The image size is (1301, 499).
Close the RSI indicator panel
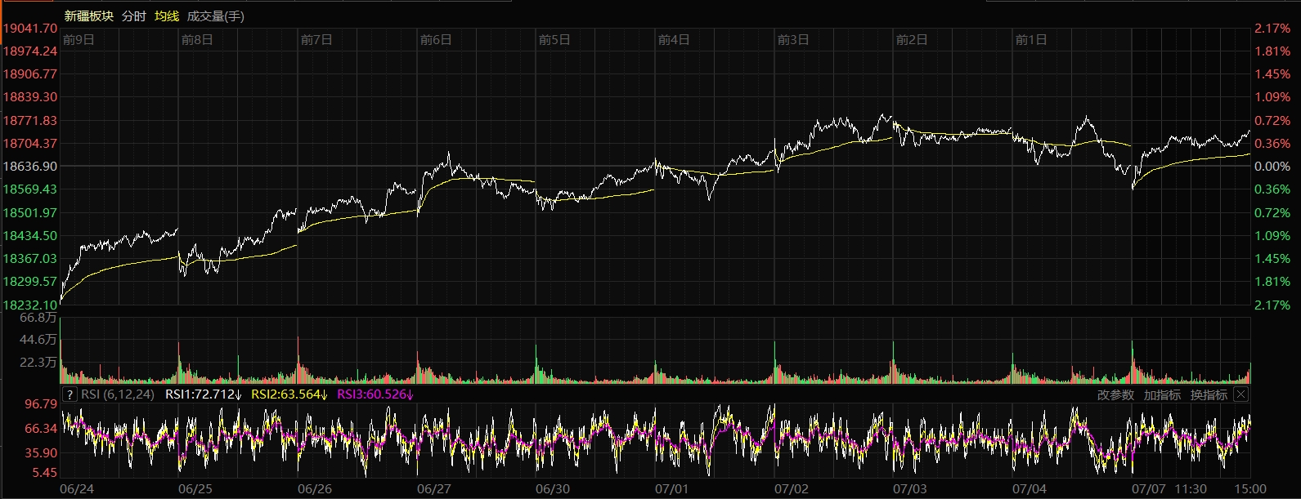pyautogui.click(x=1240, y=394)
